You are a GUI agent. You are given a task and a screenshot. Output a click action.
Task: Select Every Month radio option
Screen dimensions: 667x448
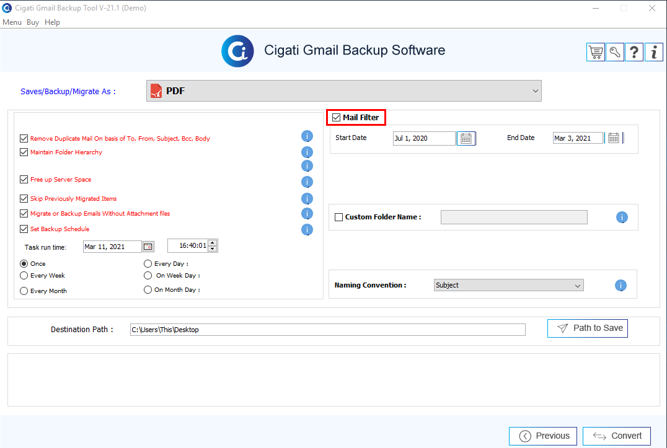pyautogui.click(x=24, y=291)
